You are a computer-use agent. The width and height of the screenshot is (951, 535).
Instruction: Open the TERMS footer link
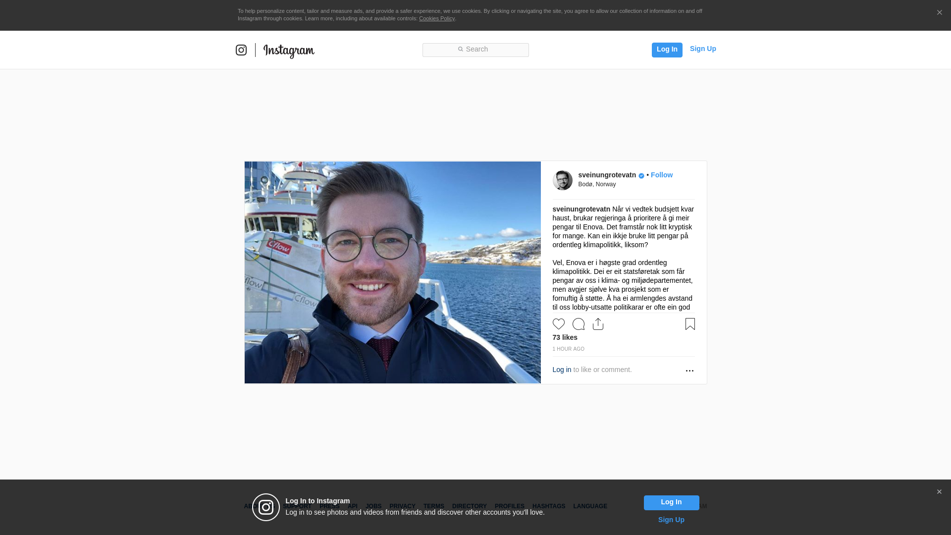[x=434, y=506]
